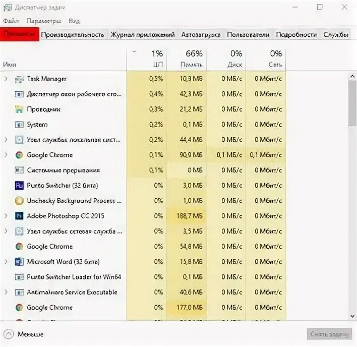Viewport: 357px width, 347px height.
Task: Sort by the ЦП column header
Action: tap(147, 59)
